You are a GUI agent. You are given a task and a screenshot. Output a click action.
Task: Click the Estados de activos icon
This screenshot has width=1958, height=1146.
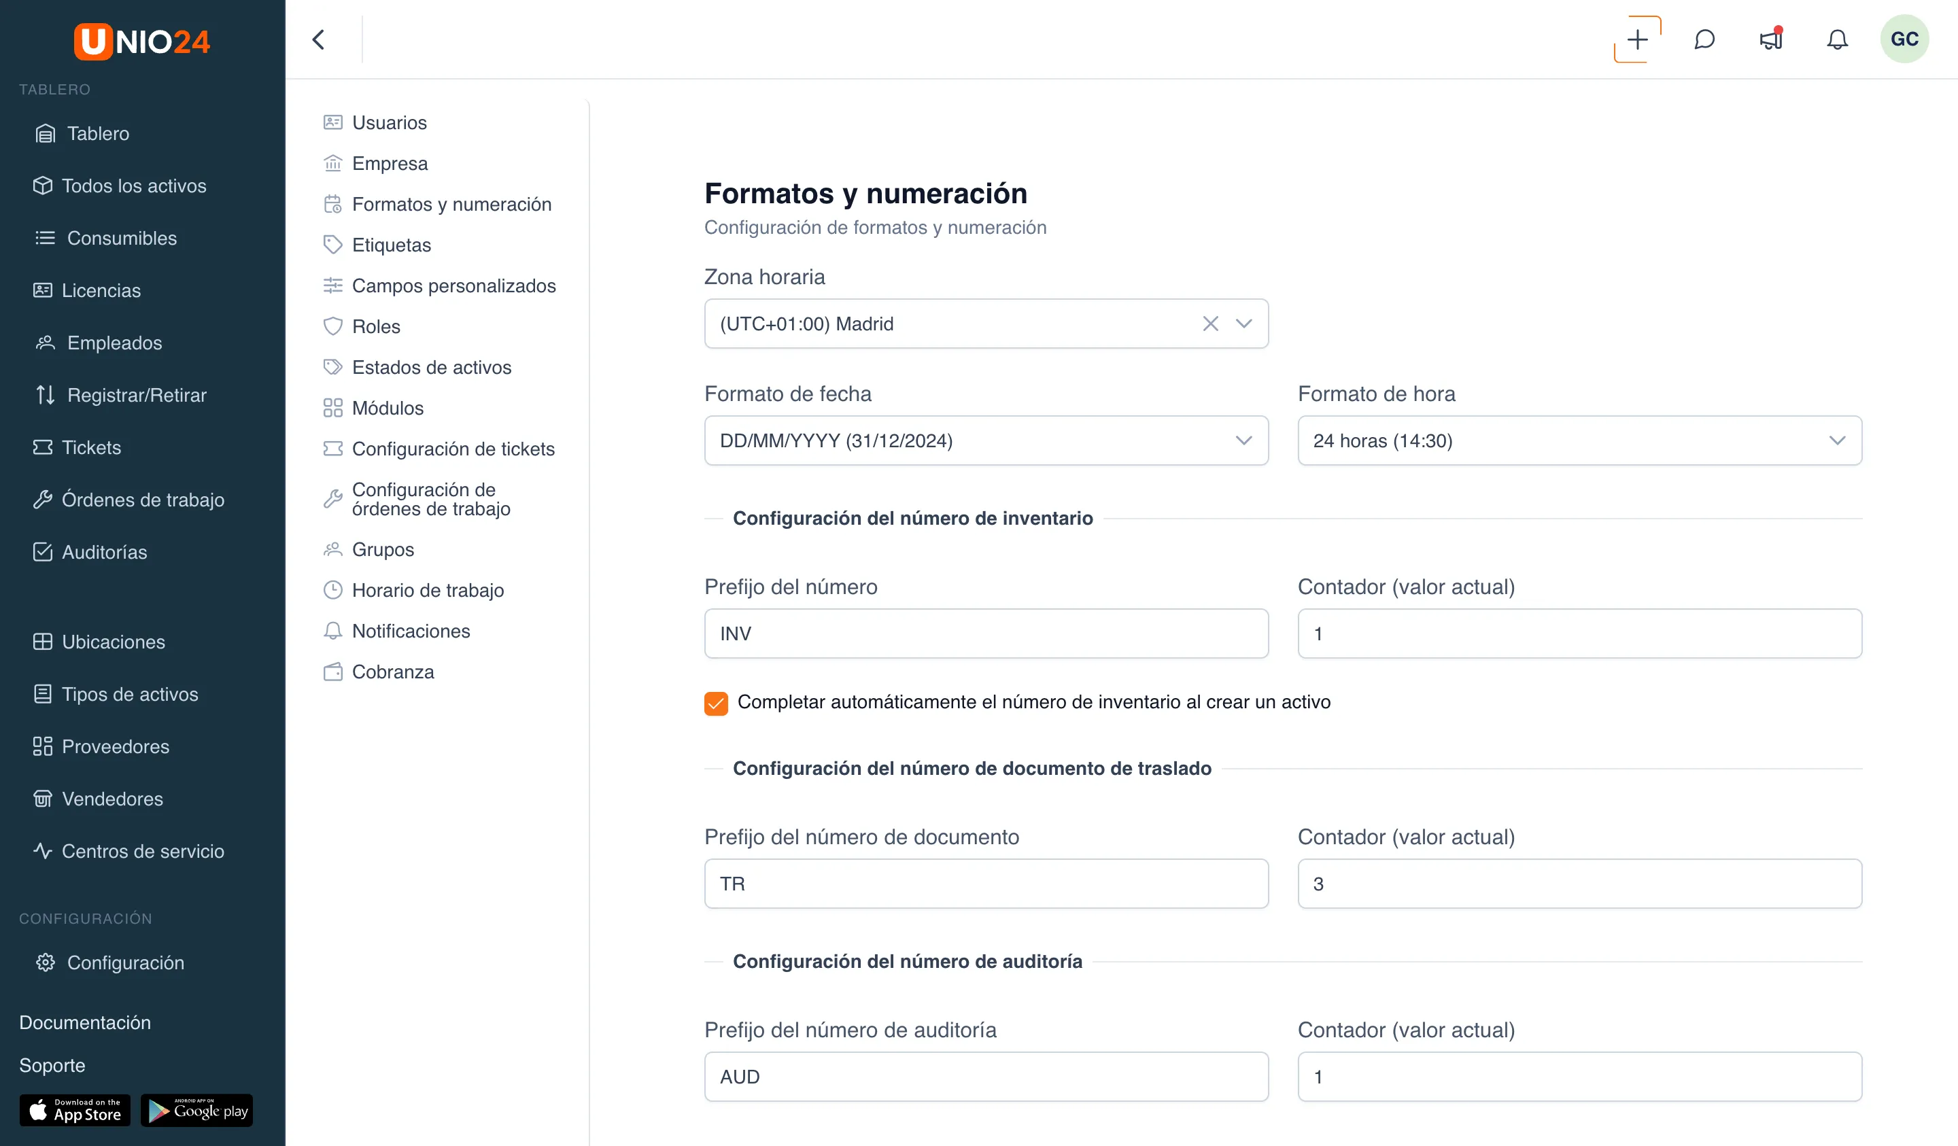point(332,368)
